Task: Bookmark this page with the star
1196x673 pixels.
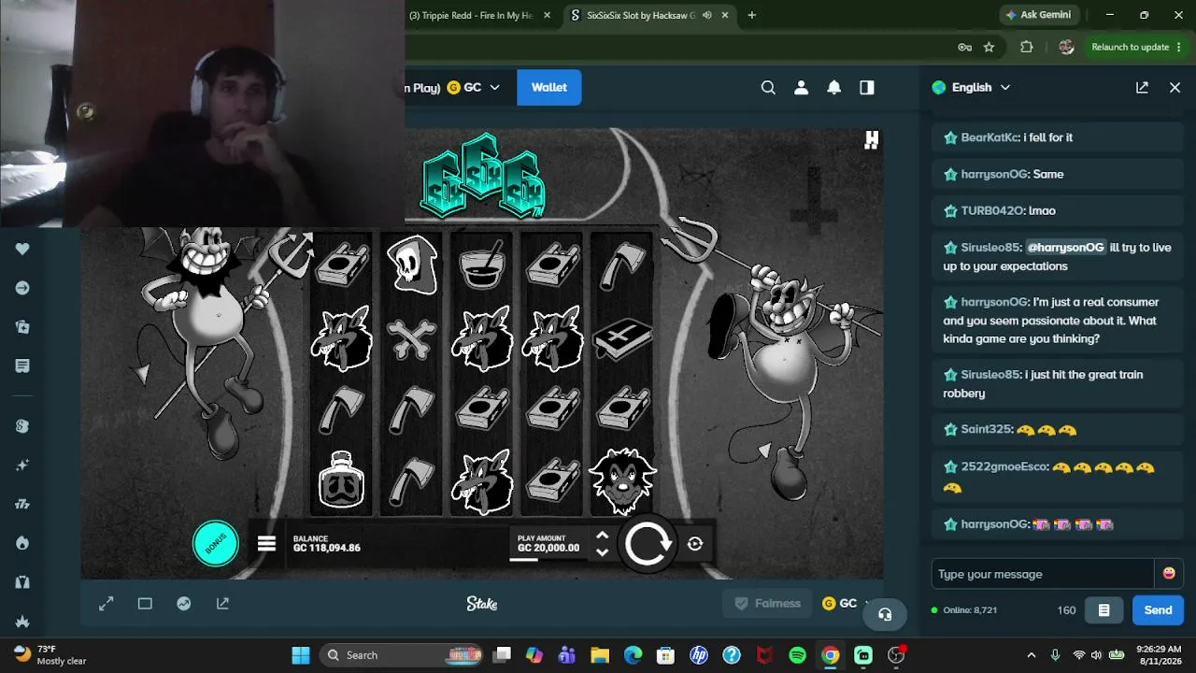Action: (x=989, y=47)
